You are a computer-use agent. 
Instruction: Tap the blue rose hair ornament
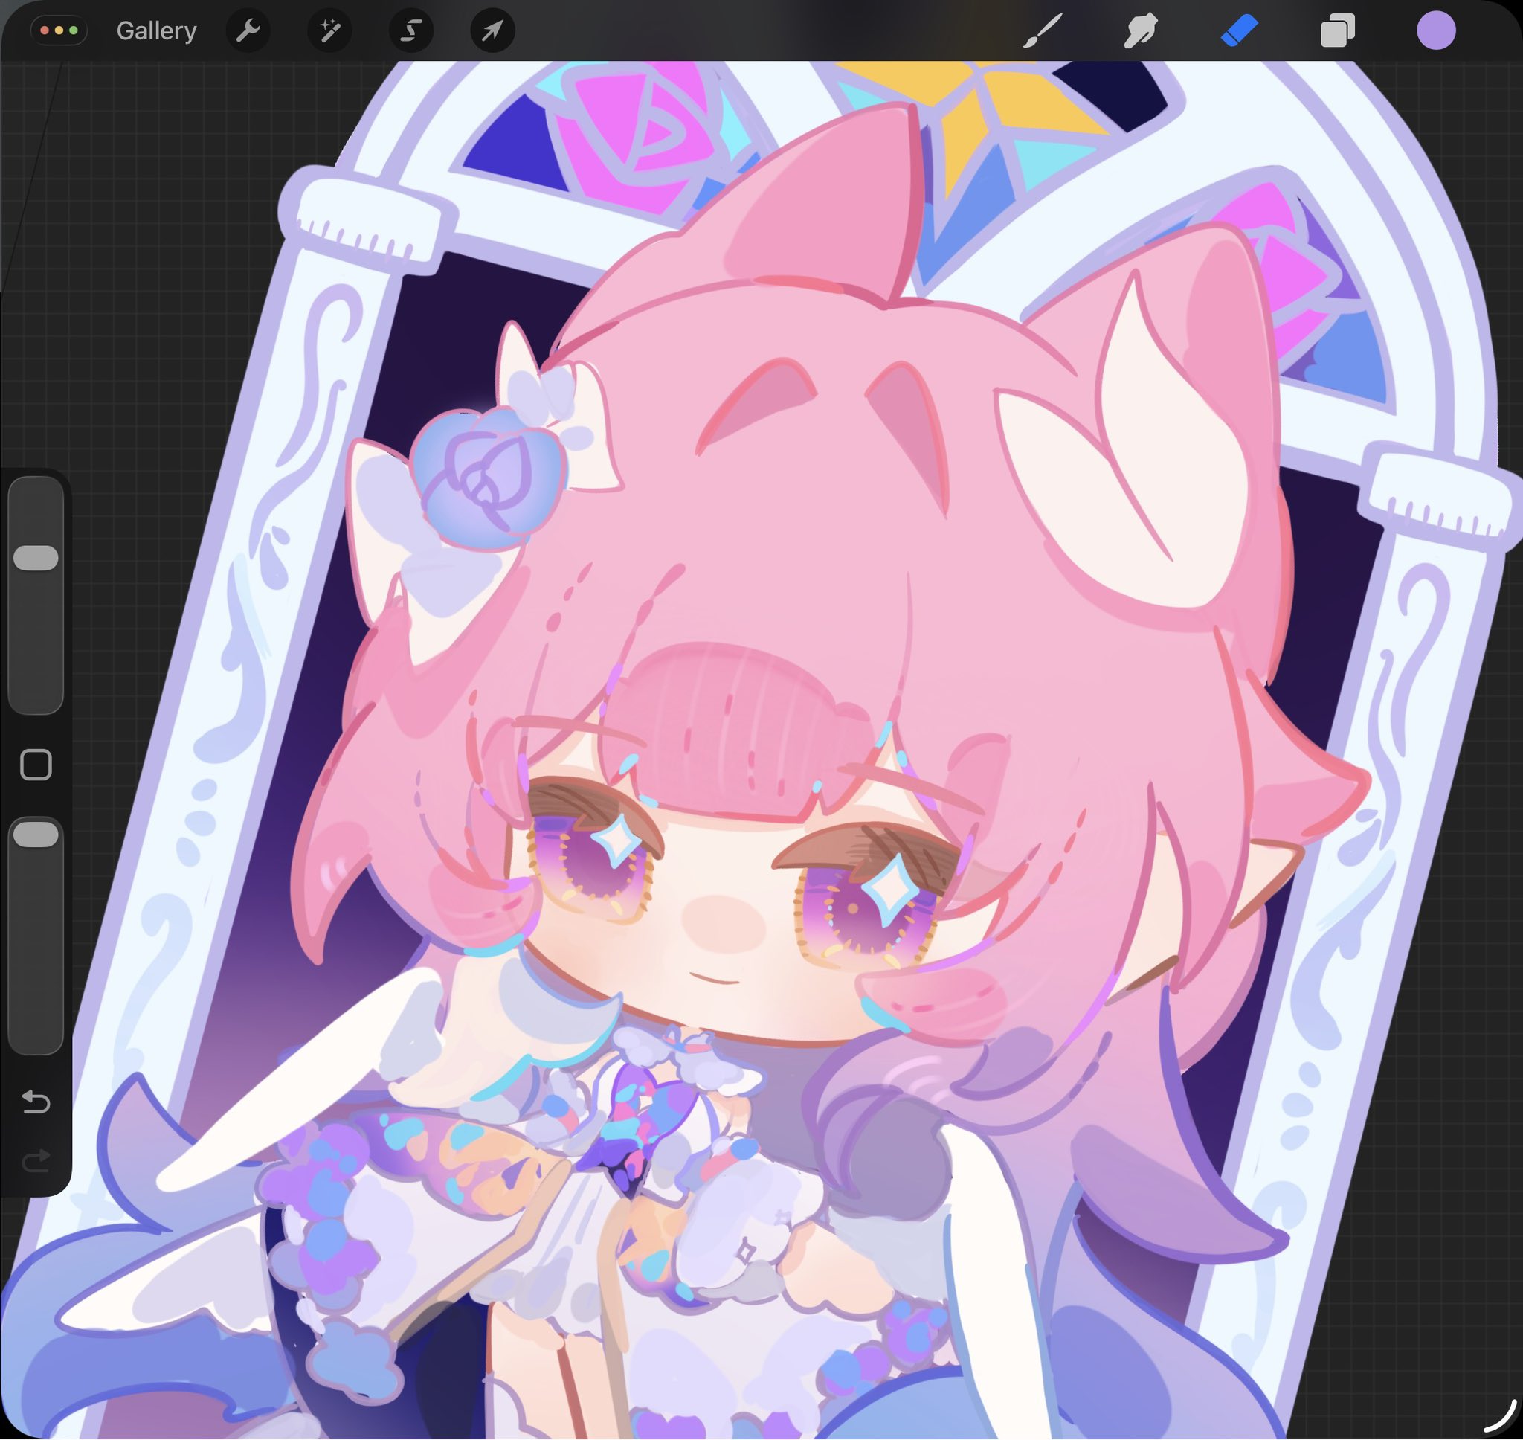tap(488, 478)
